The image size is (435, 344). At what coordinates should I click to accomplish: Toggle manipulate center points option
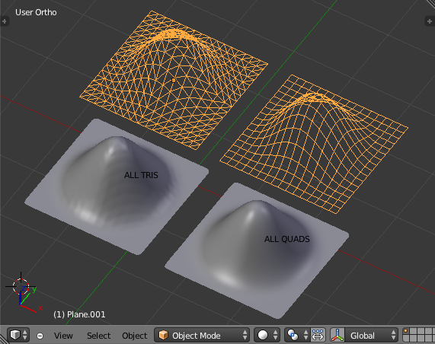tap(318, 335)
